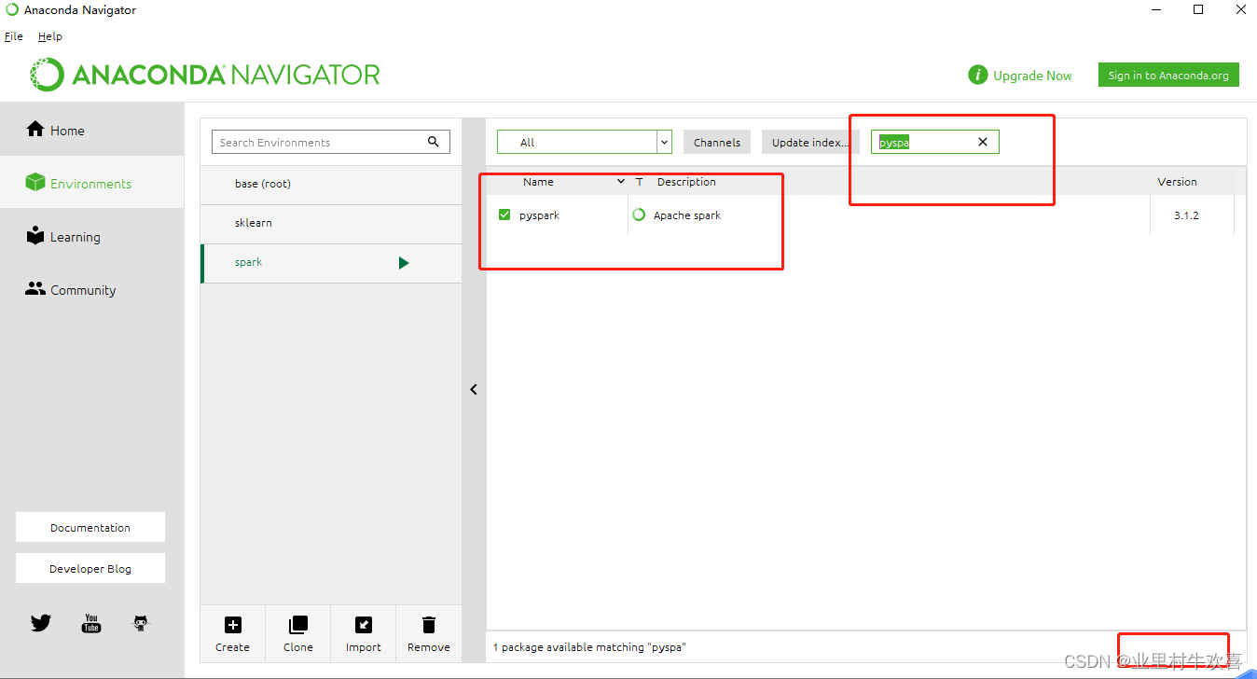
Task: Toggle the pyspark package checkbox
Action: pos(504,215)
